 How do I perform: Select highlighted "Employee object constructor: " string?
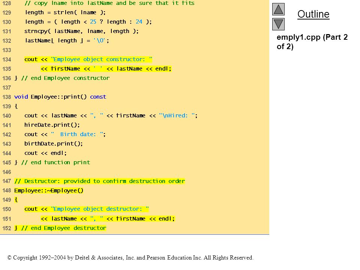tap(102, 59)
